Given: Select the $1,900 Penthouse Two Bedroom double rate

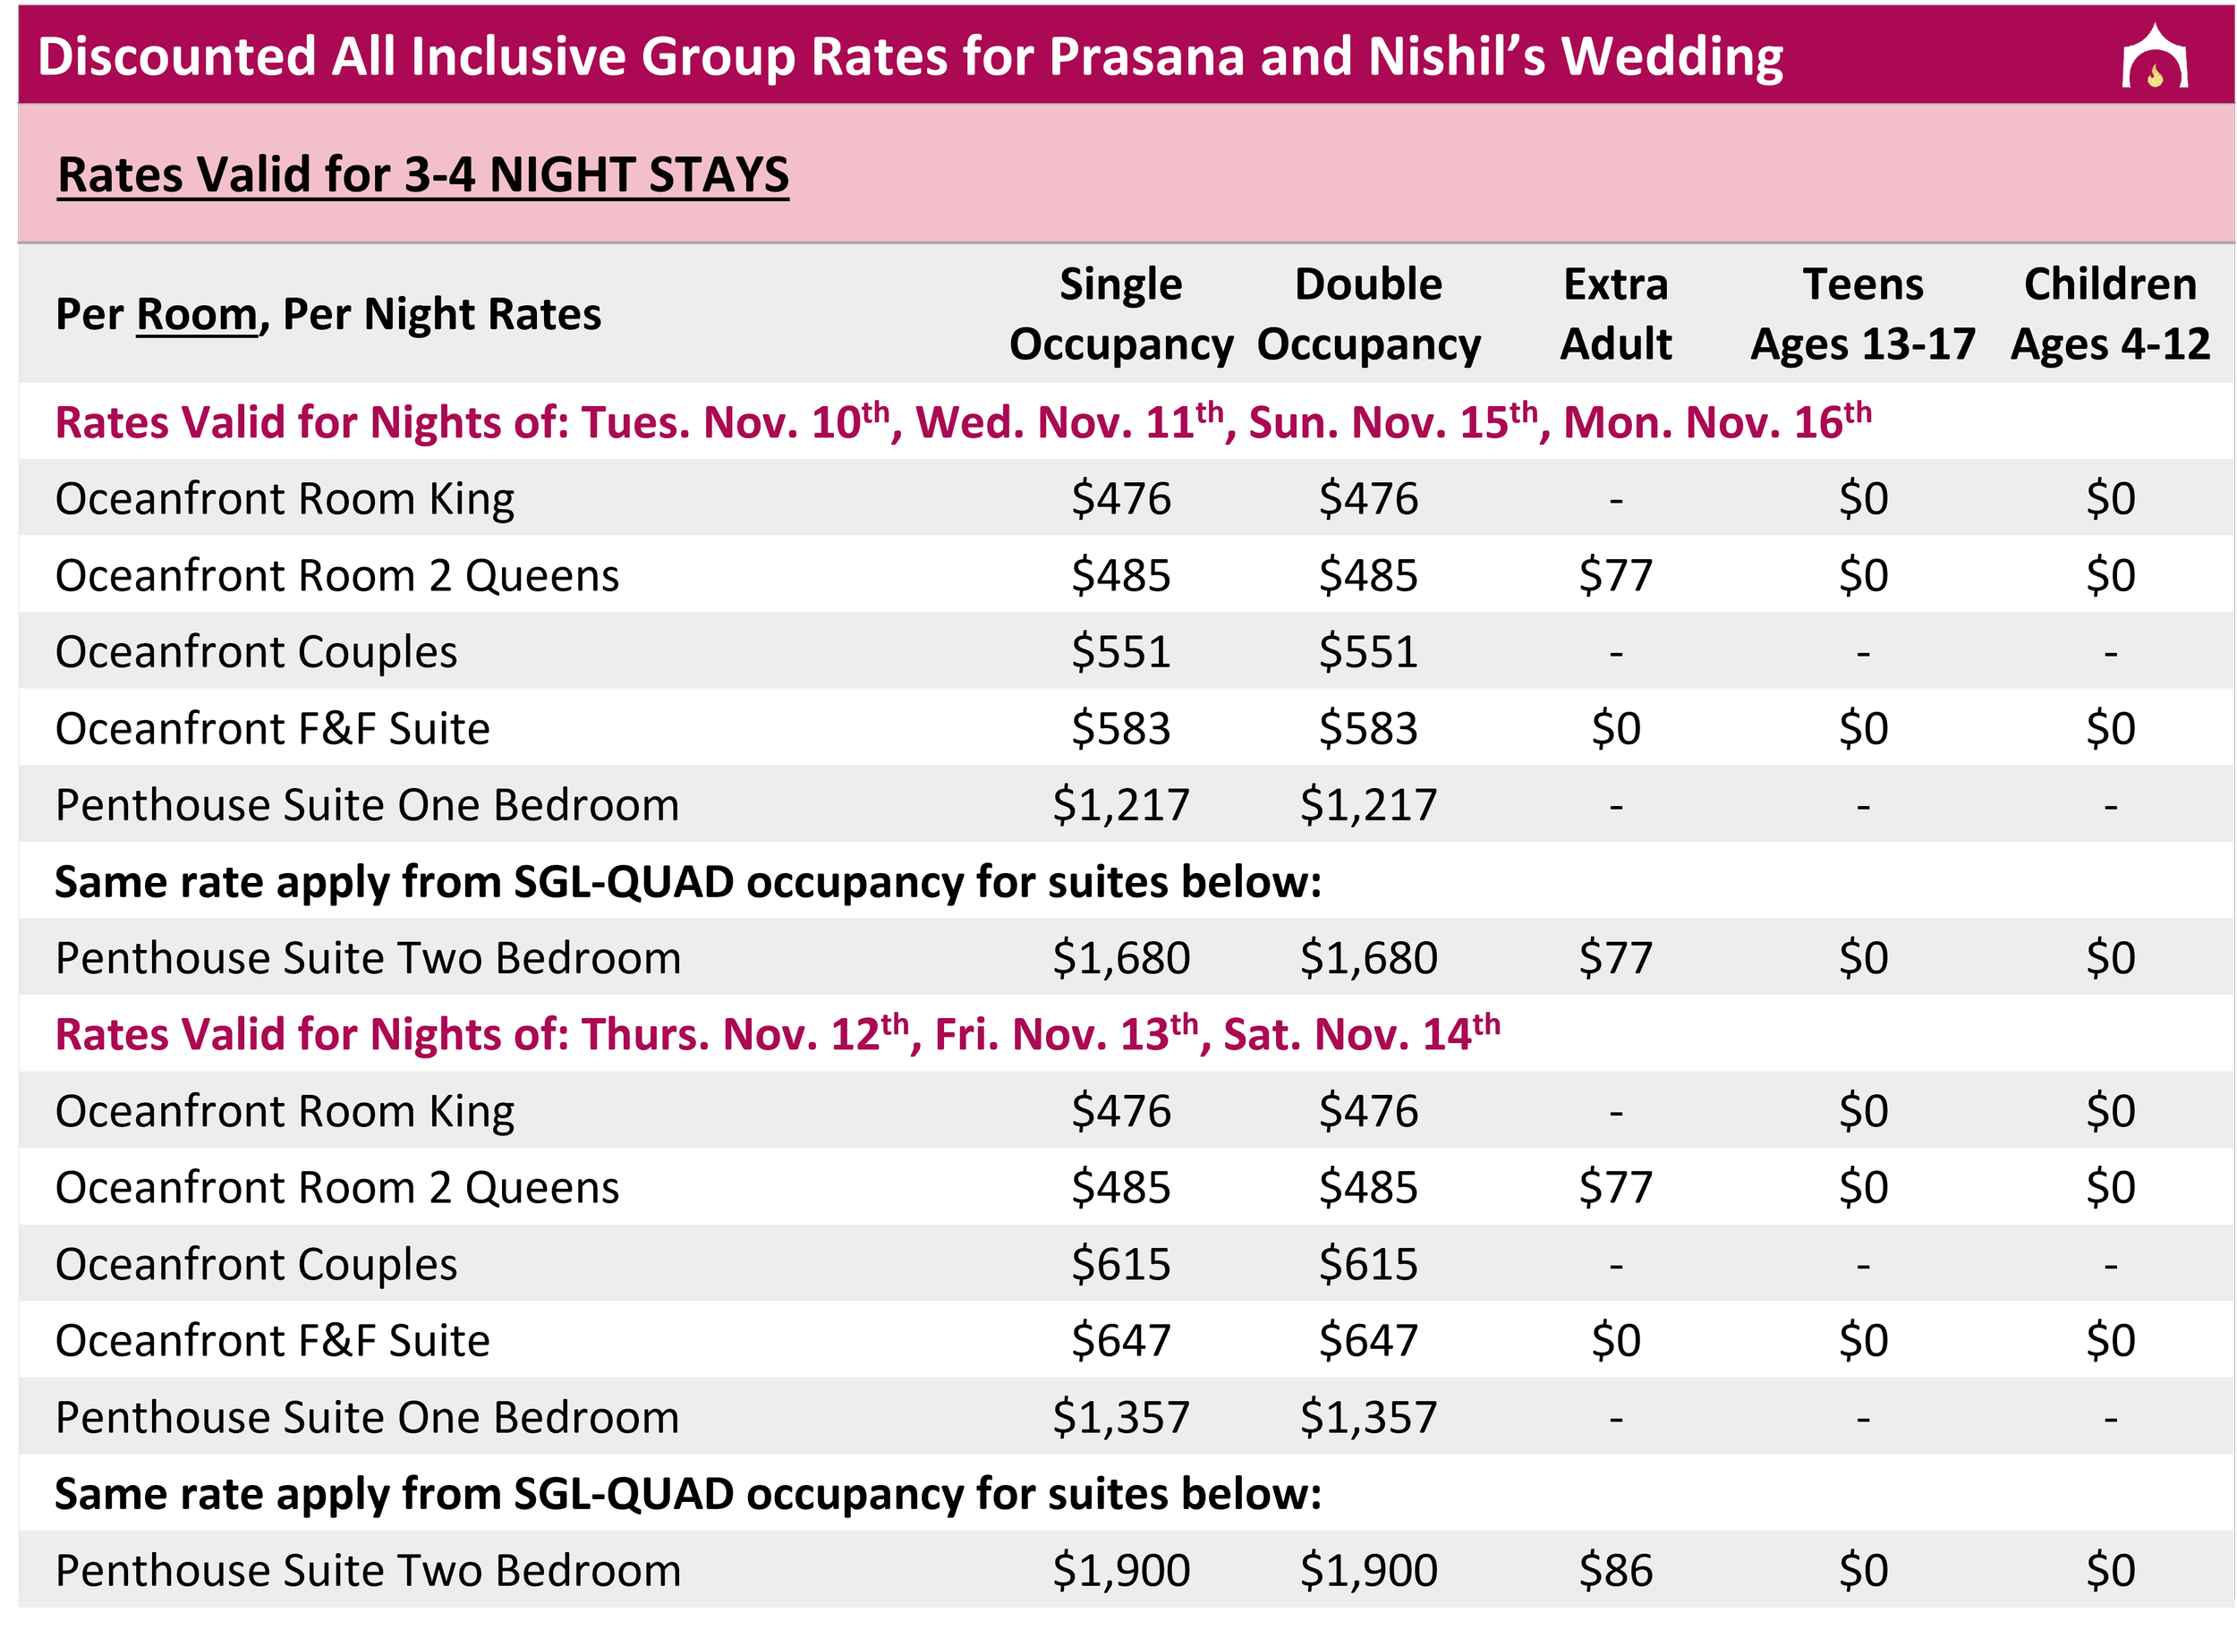Looking at the screenshot, I should click(x=1368, y=1571).
